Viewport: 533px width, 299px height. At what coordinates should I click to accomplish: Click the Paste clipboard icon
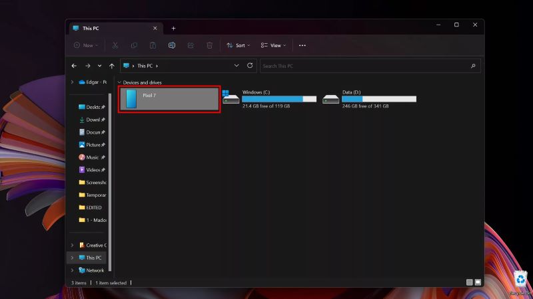coord(153,45)
